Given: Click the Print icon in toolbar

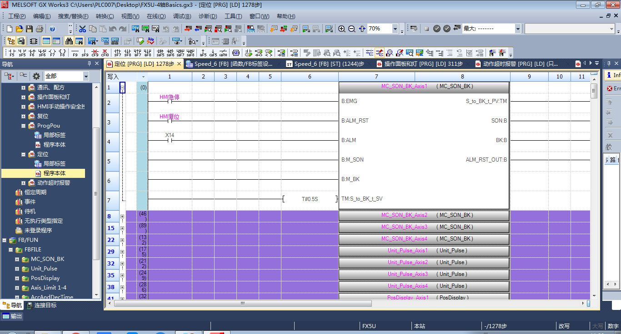Looking at the screenshot, I should pos(40,29).
